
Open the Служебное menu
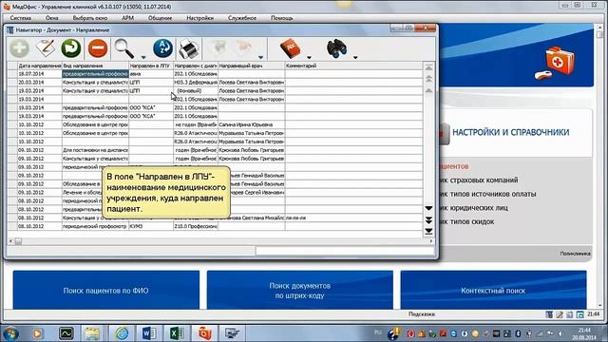point(242,18)
